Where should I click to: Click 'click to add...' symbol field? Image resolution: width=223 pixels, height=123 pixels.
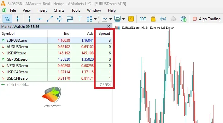(x=18, y=85)
